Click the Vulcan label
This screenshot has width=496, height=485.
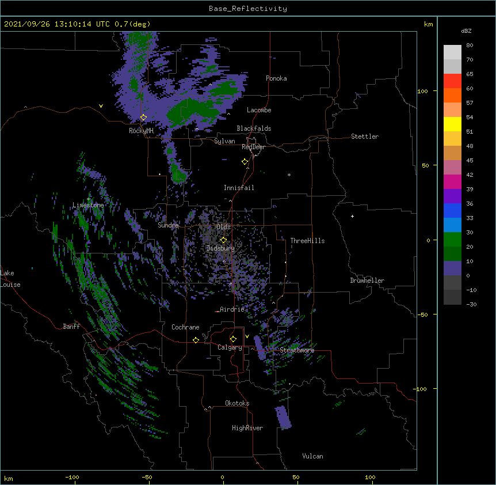312,456
